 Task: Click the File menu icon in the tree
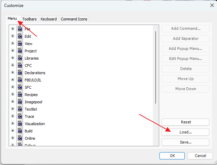point(20,29)
